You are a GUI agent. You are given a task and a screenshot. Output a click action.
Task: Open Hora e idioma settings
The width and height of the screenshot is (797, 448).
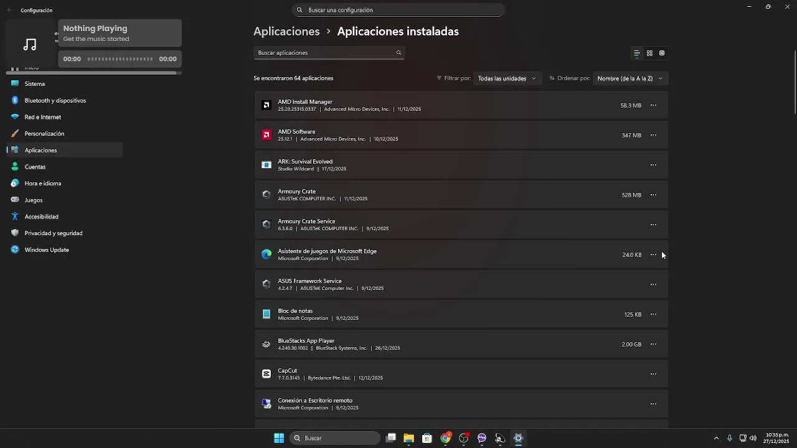(x=65, y=184)
